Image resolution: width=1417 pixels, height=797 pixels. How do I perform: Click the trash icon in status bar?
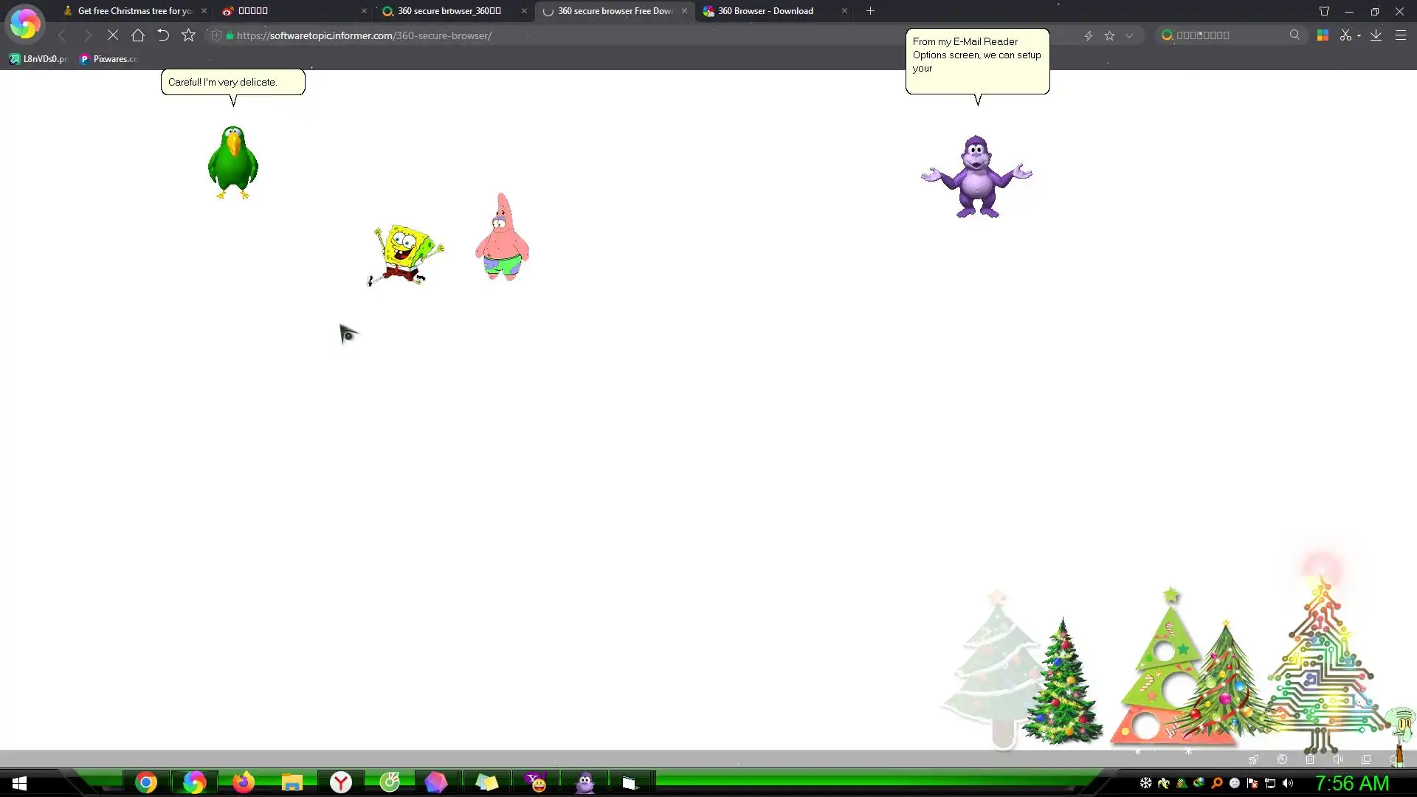click(1310, 759)
